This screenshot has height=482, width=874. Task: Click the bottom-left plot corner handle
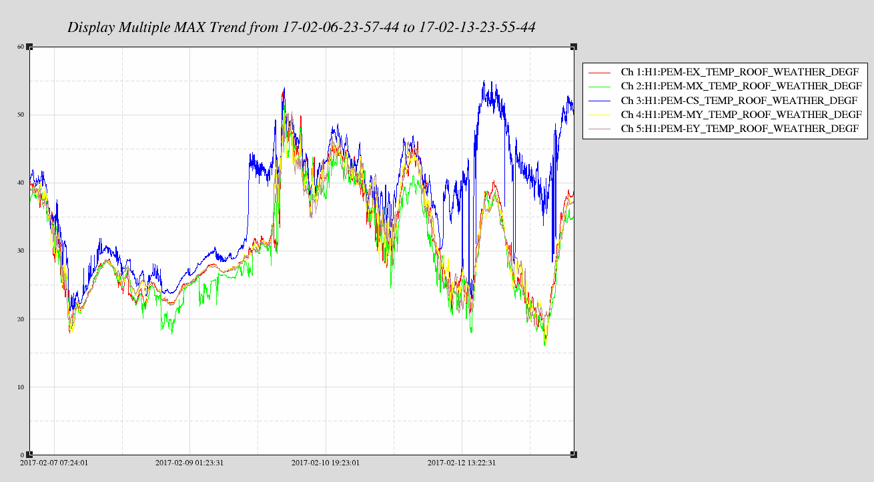(29, 455)
